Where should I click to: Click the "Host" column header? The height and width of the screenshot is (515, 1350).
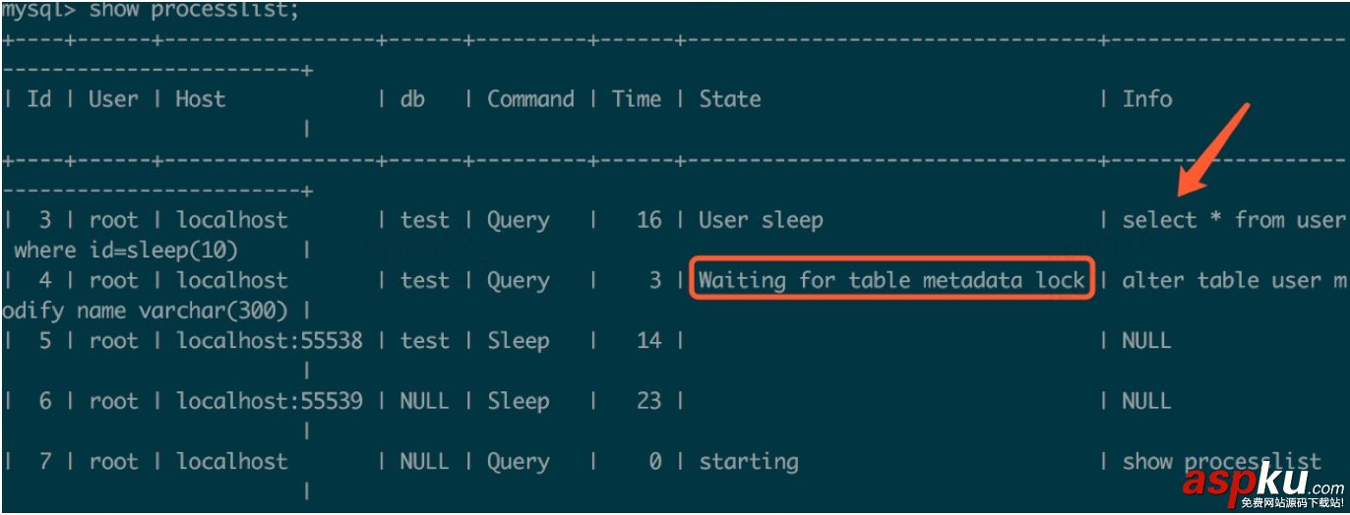[x=201, y=99]
